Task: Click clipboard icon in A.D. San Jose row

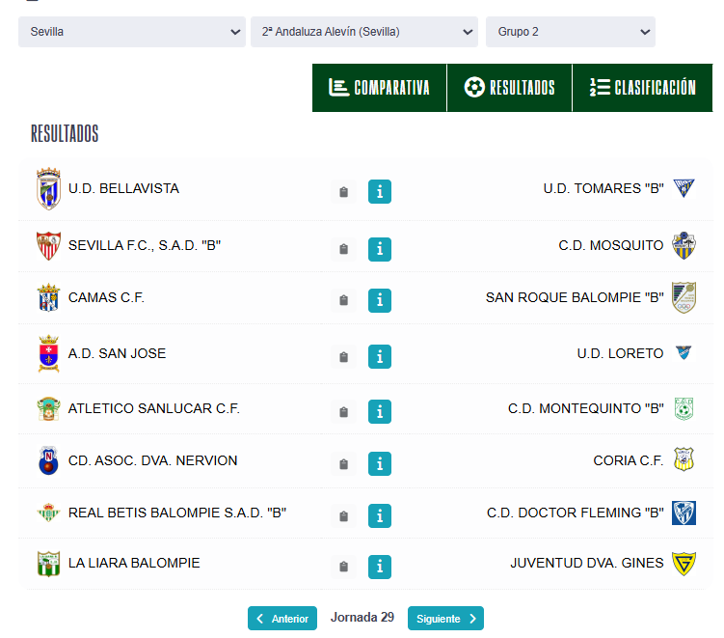Action: [343, 357]
